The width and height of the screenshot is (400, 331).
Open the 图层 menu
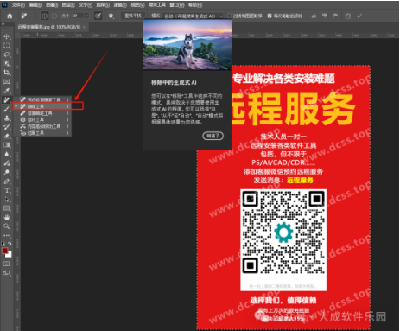pos(68,5)
